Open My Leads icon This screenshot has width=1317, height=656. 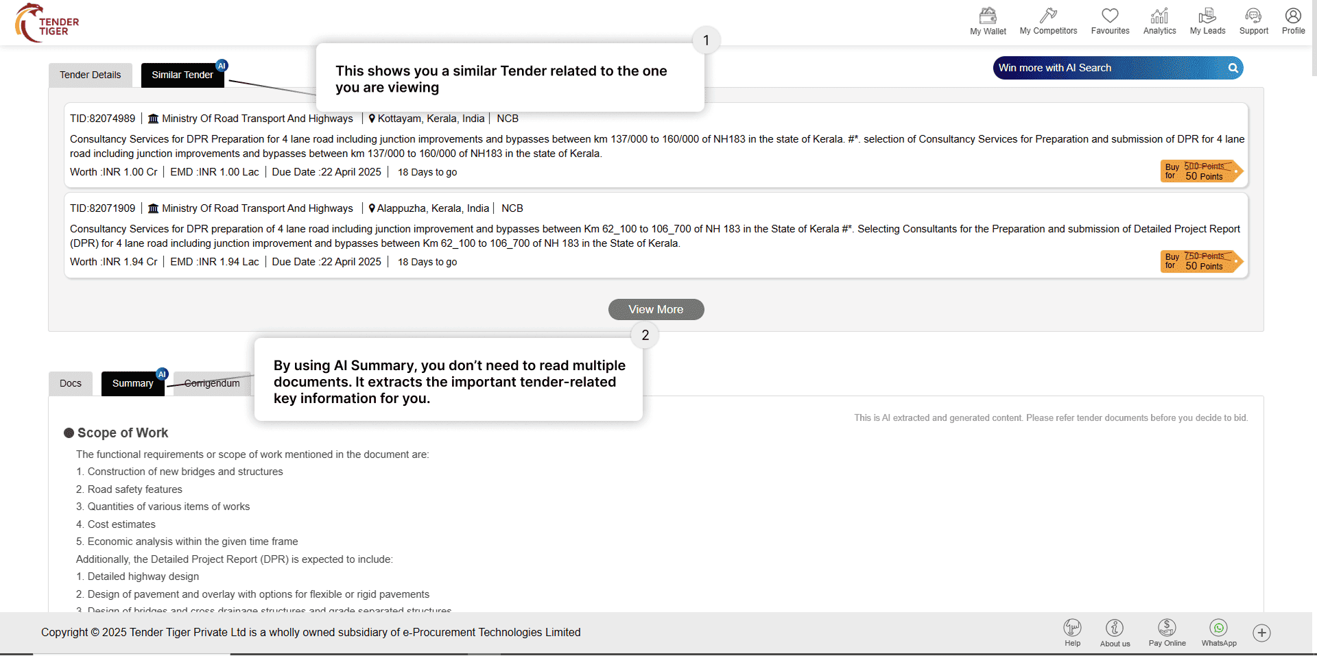pyautogui.click(x=1207, y=16)
